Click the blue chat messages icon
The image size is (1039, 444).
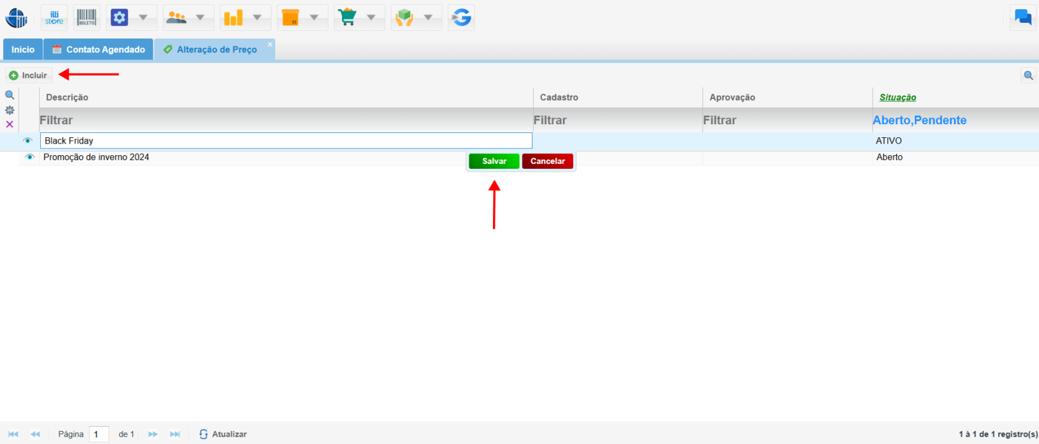pos(1023,18)
